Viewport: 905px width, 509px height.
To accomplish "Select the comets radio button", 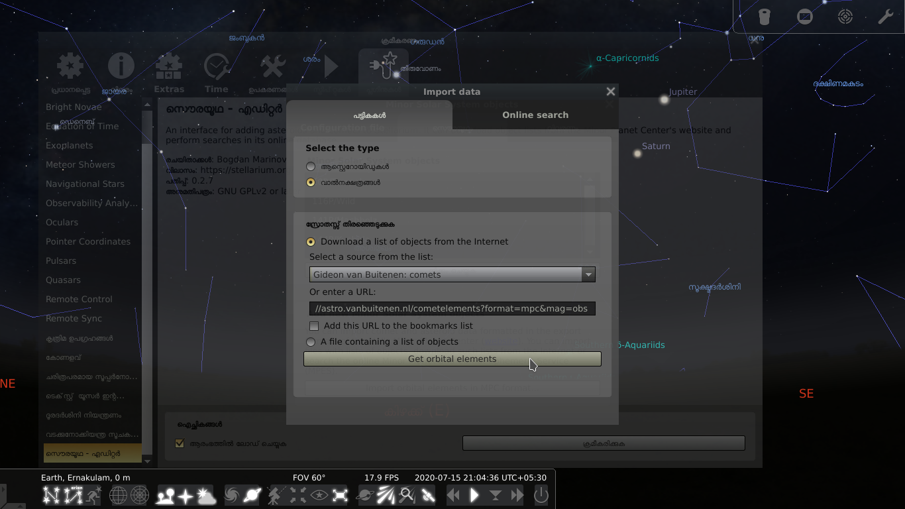I will click(x=311, y=182).
